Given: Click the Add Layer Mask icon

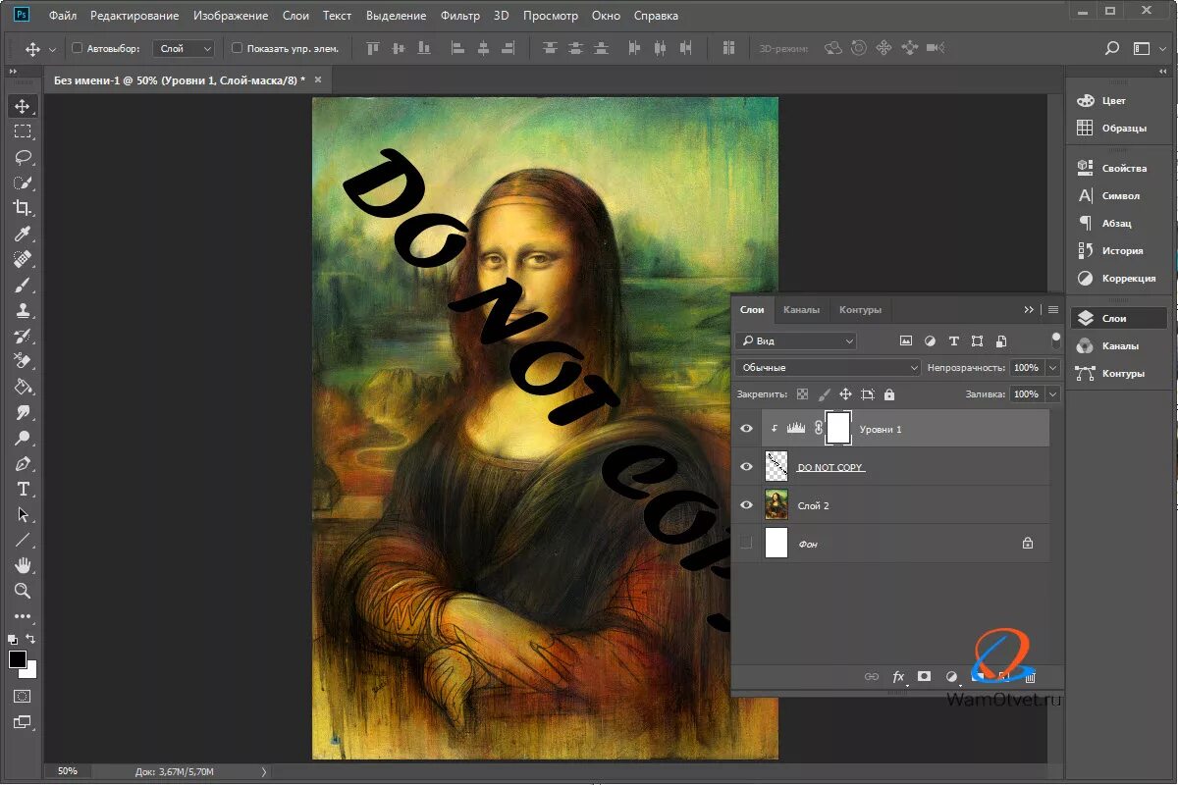Looking at the screenshot, I should 924,676.
